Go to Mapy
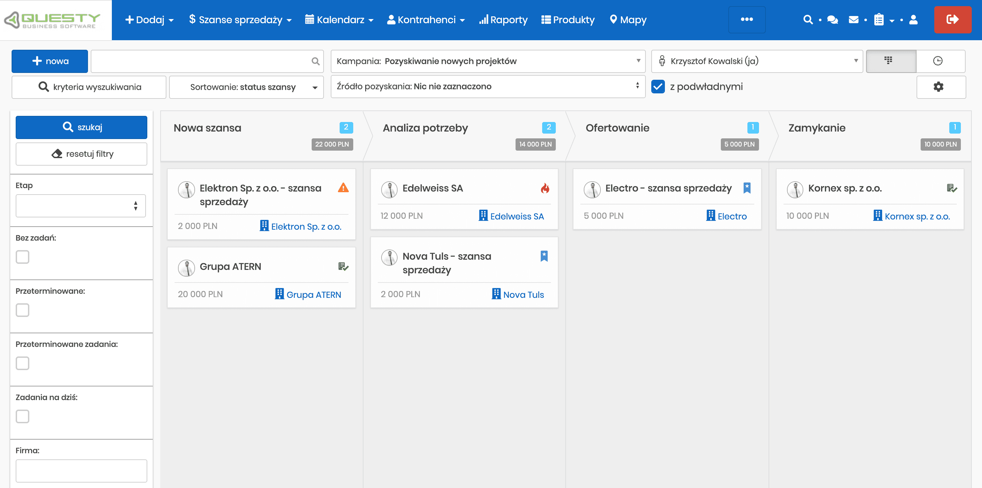Screen dimensions: 982x488 pos(628,20)
